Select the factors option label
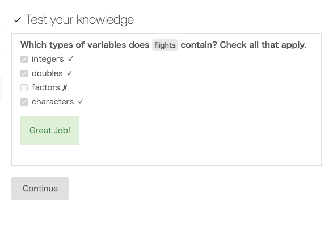Image resolution: width=333 pixels, height=226 pixels. 46,87
